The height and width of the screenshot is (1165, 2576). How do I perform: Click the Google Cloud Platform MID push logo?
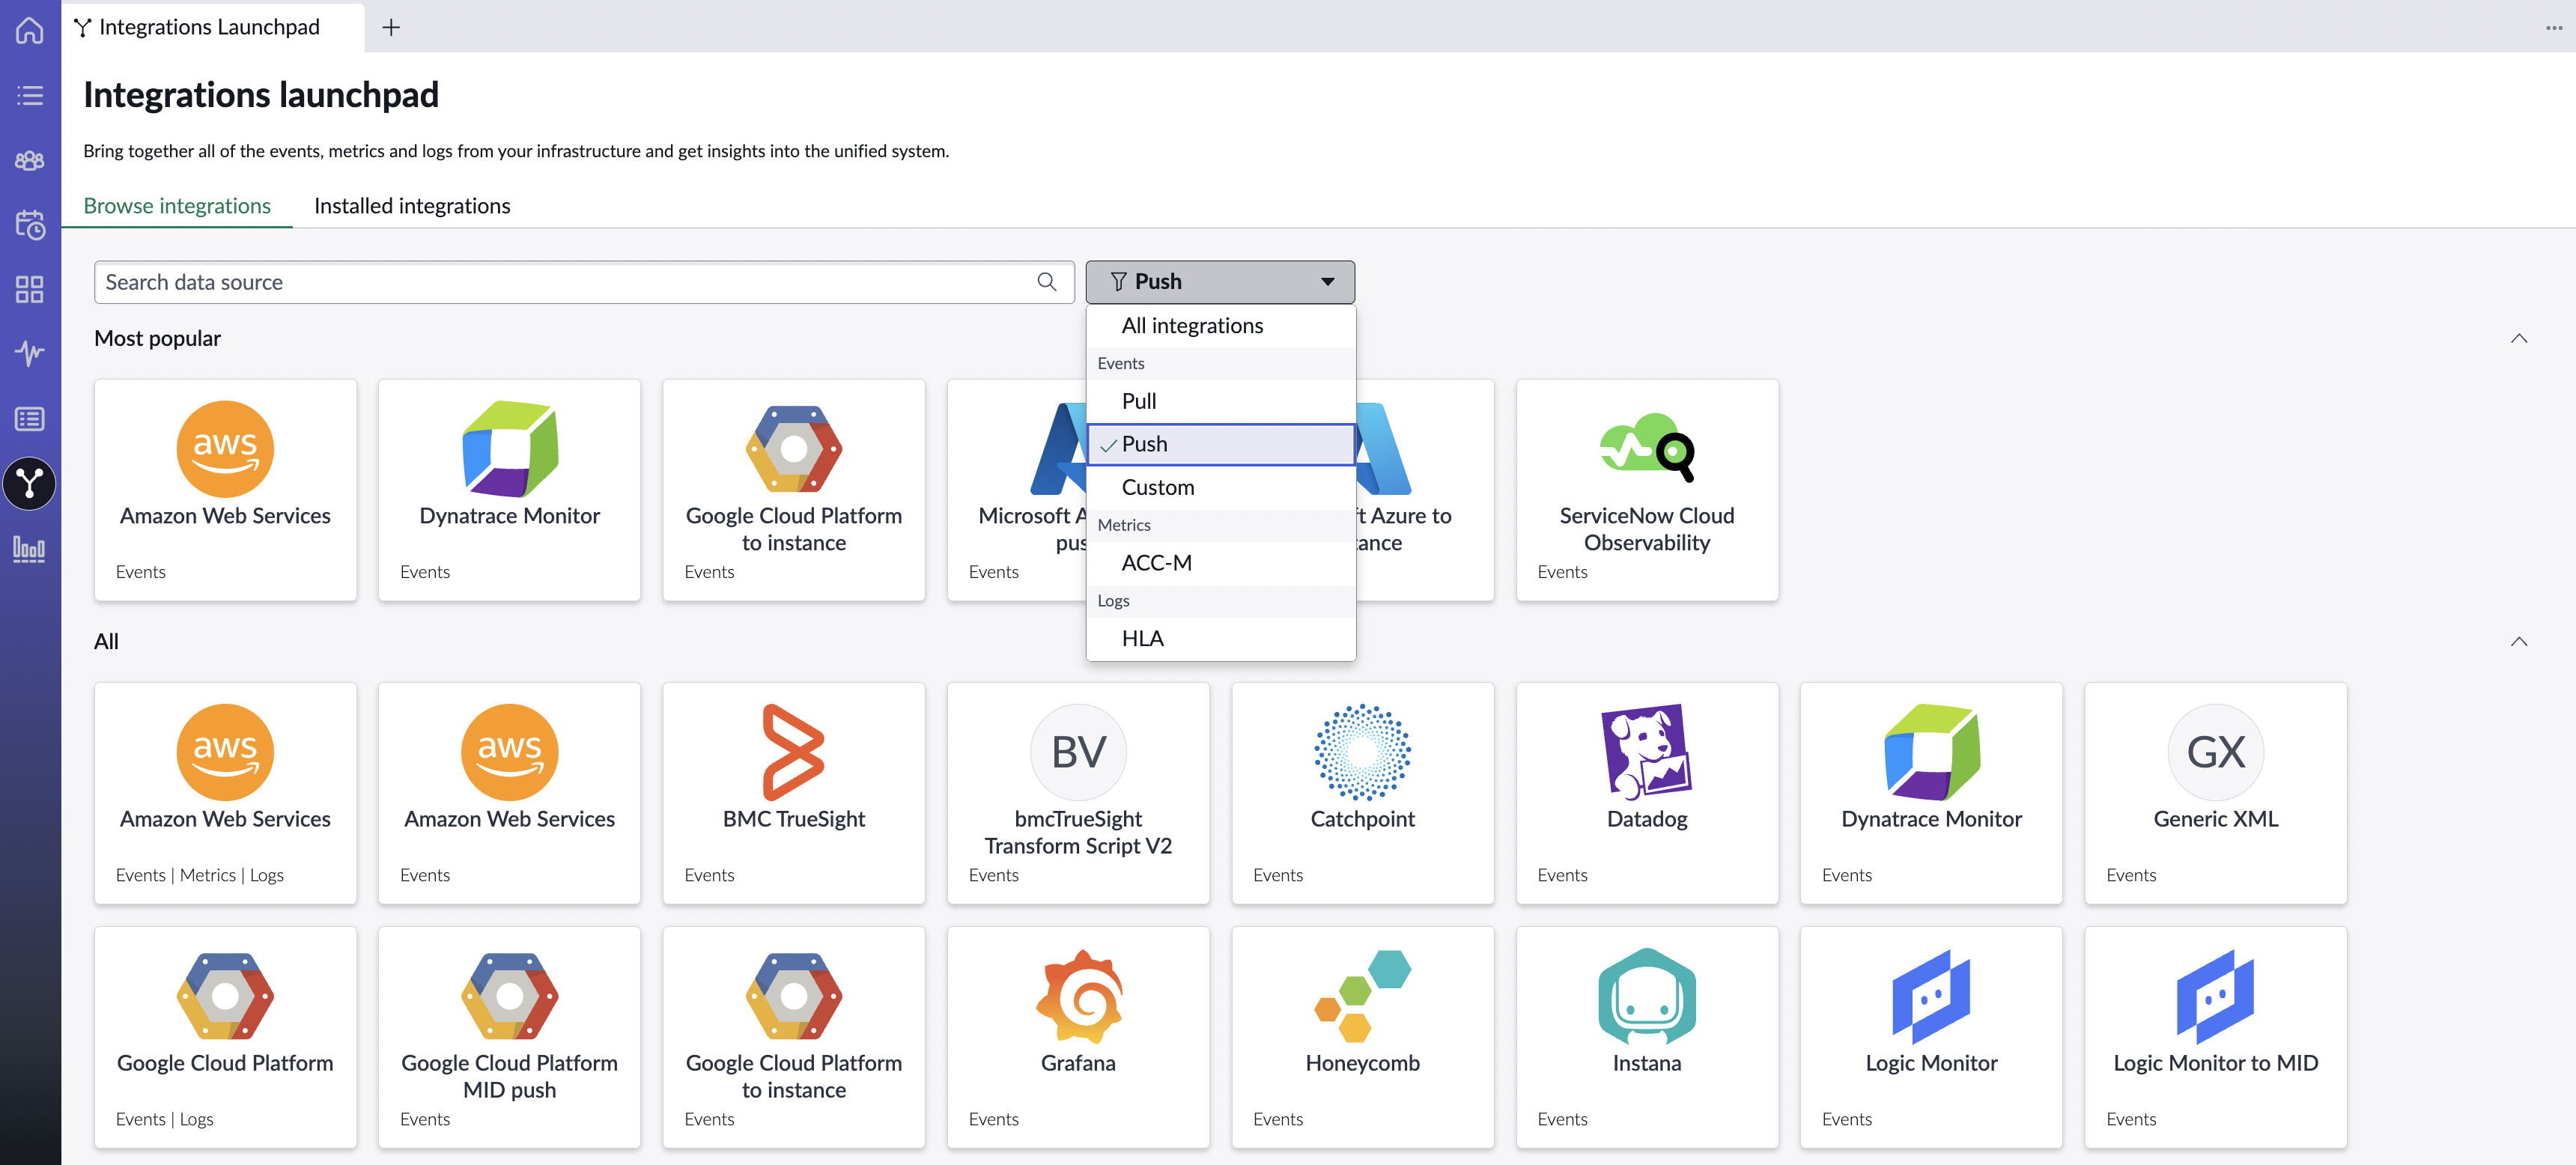510,996
